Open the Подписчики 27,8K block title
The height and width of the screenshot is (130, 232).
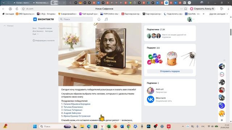click(156, 30)
